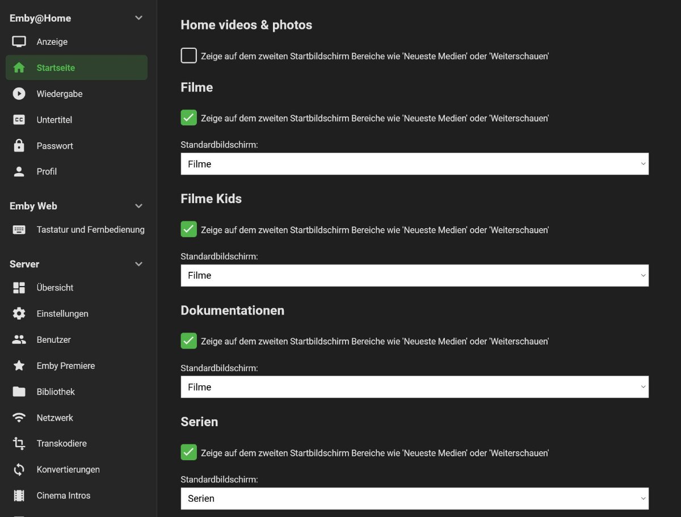Click the Untertitel CC icon
Screen dimensions: 681x517
tap(19, 120)
